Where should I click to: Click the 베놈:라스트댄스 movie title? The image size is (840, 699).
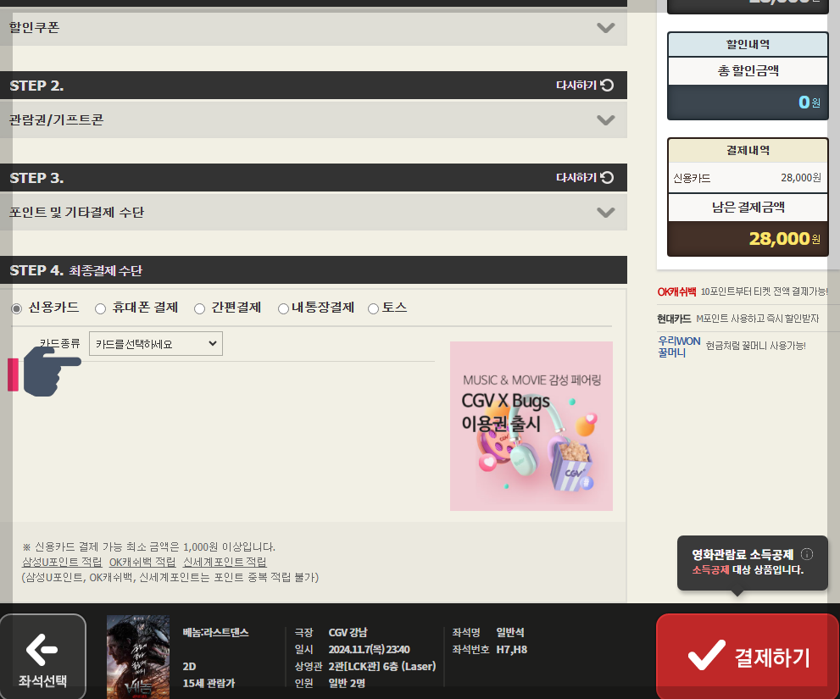(215, 633)
